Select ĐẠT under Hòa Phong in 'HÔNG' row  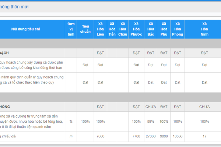point(178,107)
